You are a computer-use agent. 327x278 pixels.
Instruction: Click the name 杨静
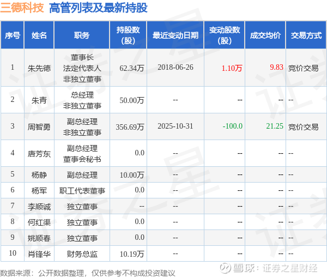click(39, 175)
